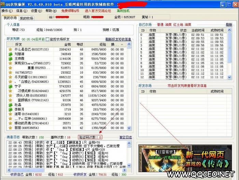This screenshot has width=239, height=180.
Task: Click the 清空日志 link
Action: [x=125, y=137]
